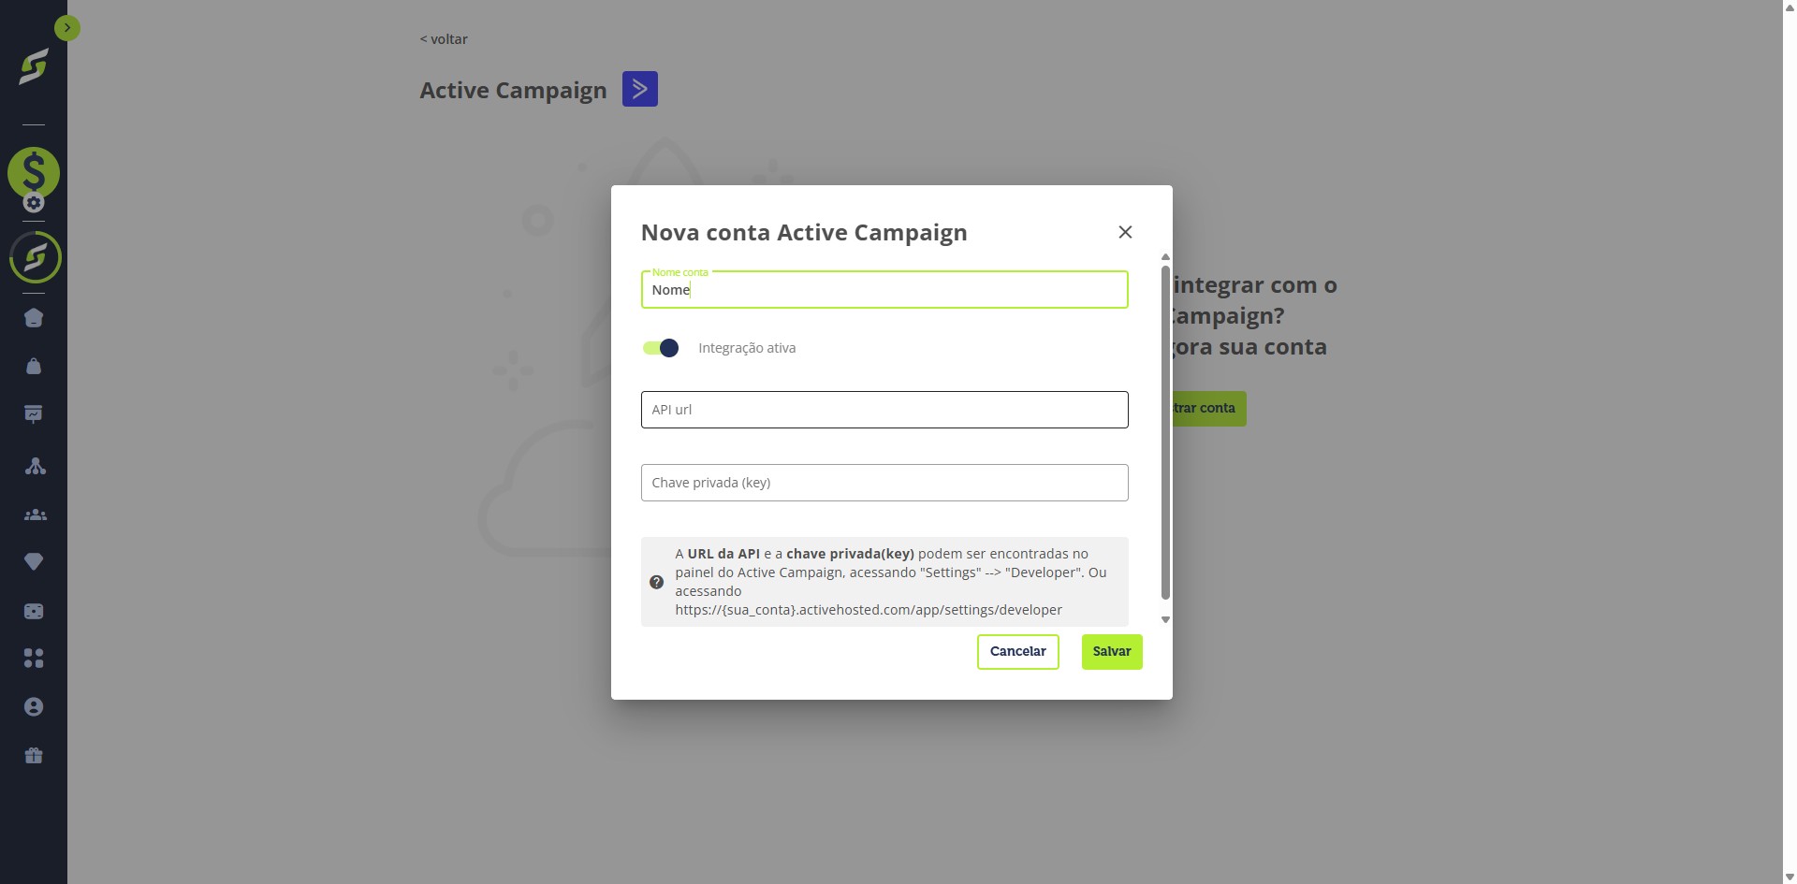Open the people group icon in sidebar

pyautogui.click(x=35, y=514)
